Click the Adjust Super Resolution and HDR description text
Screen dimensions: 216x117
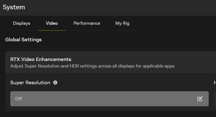[92, 66]
